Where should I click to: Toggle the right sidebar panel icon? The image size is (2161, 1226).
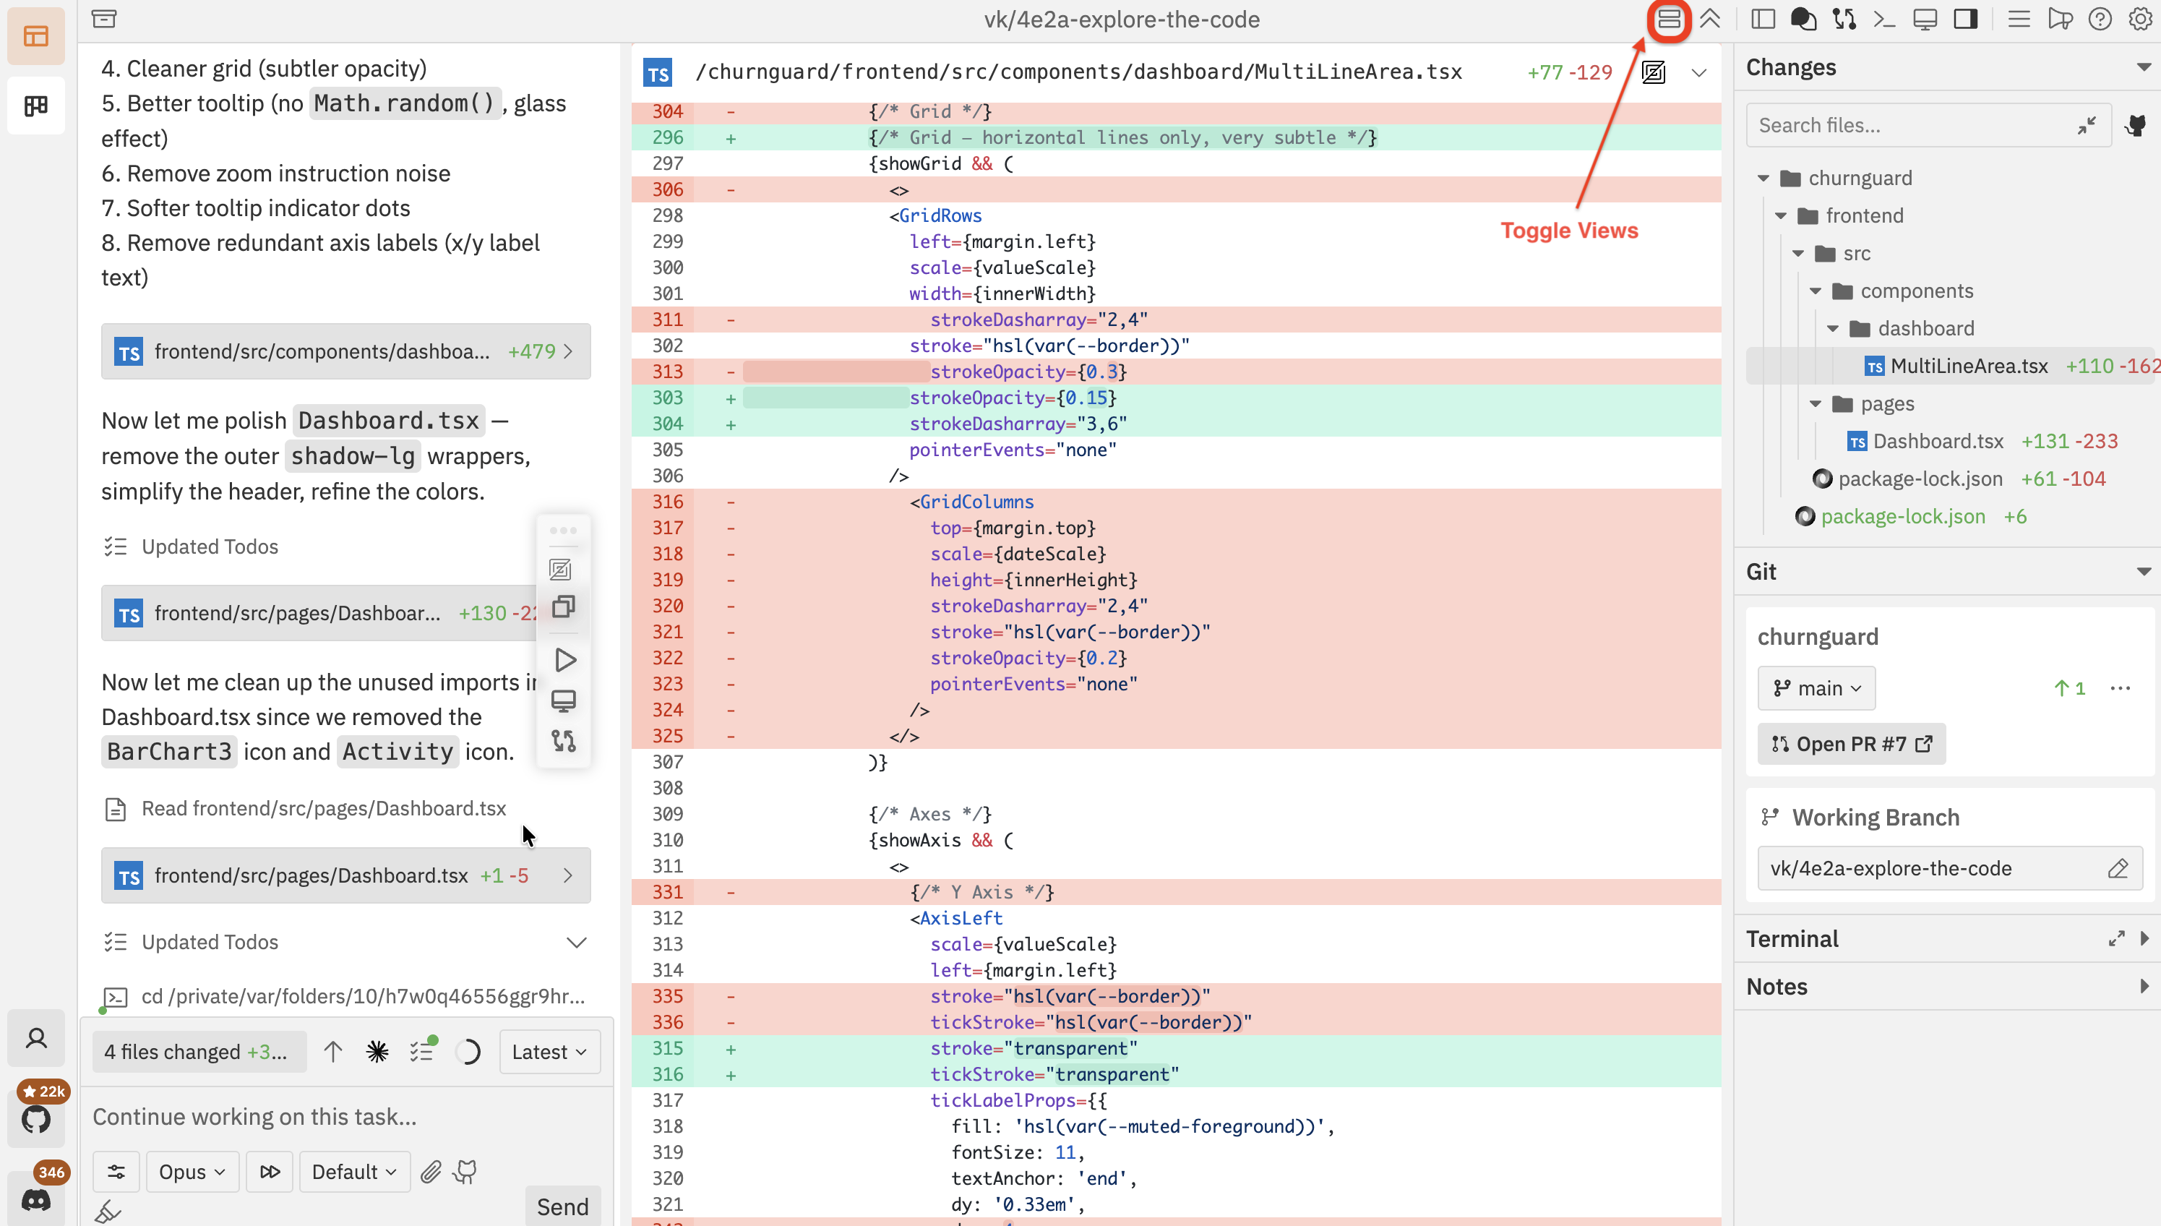click(x=1966, y=19)
